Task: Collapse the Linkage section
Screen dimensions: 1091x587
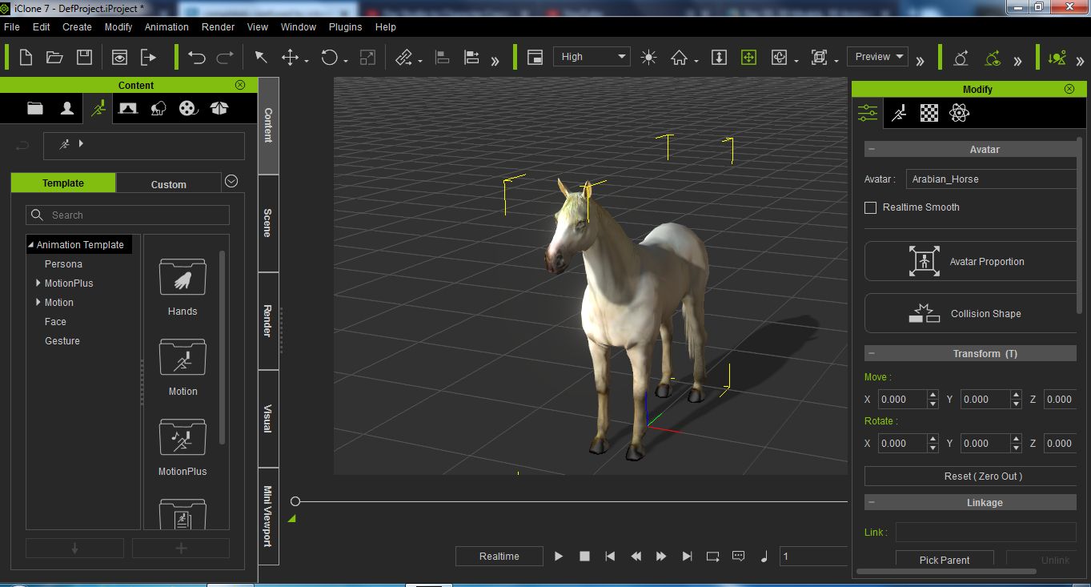Action: (872, 503)
